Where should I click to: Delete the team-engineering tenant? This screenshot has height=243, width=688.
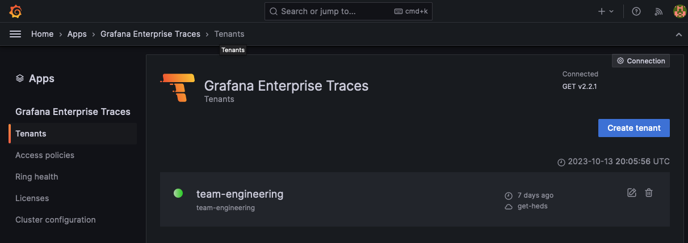649,193
